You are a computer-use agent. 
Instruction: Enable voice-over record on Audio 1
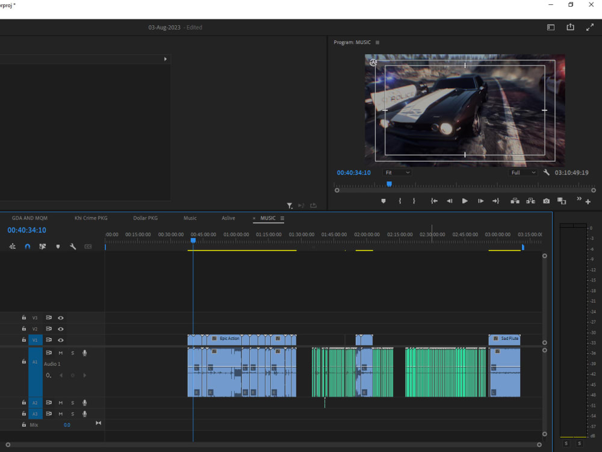84,353
